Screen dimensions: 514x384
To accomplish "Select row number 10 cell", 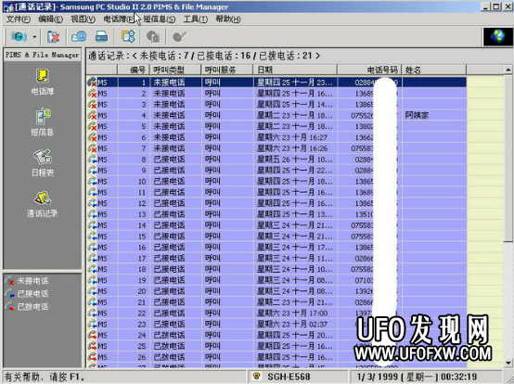I will [x=134, y=181].
